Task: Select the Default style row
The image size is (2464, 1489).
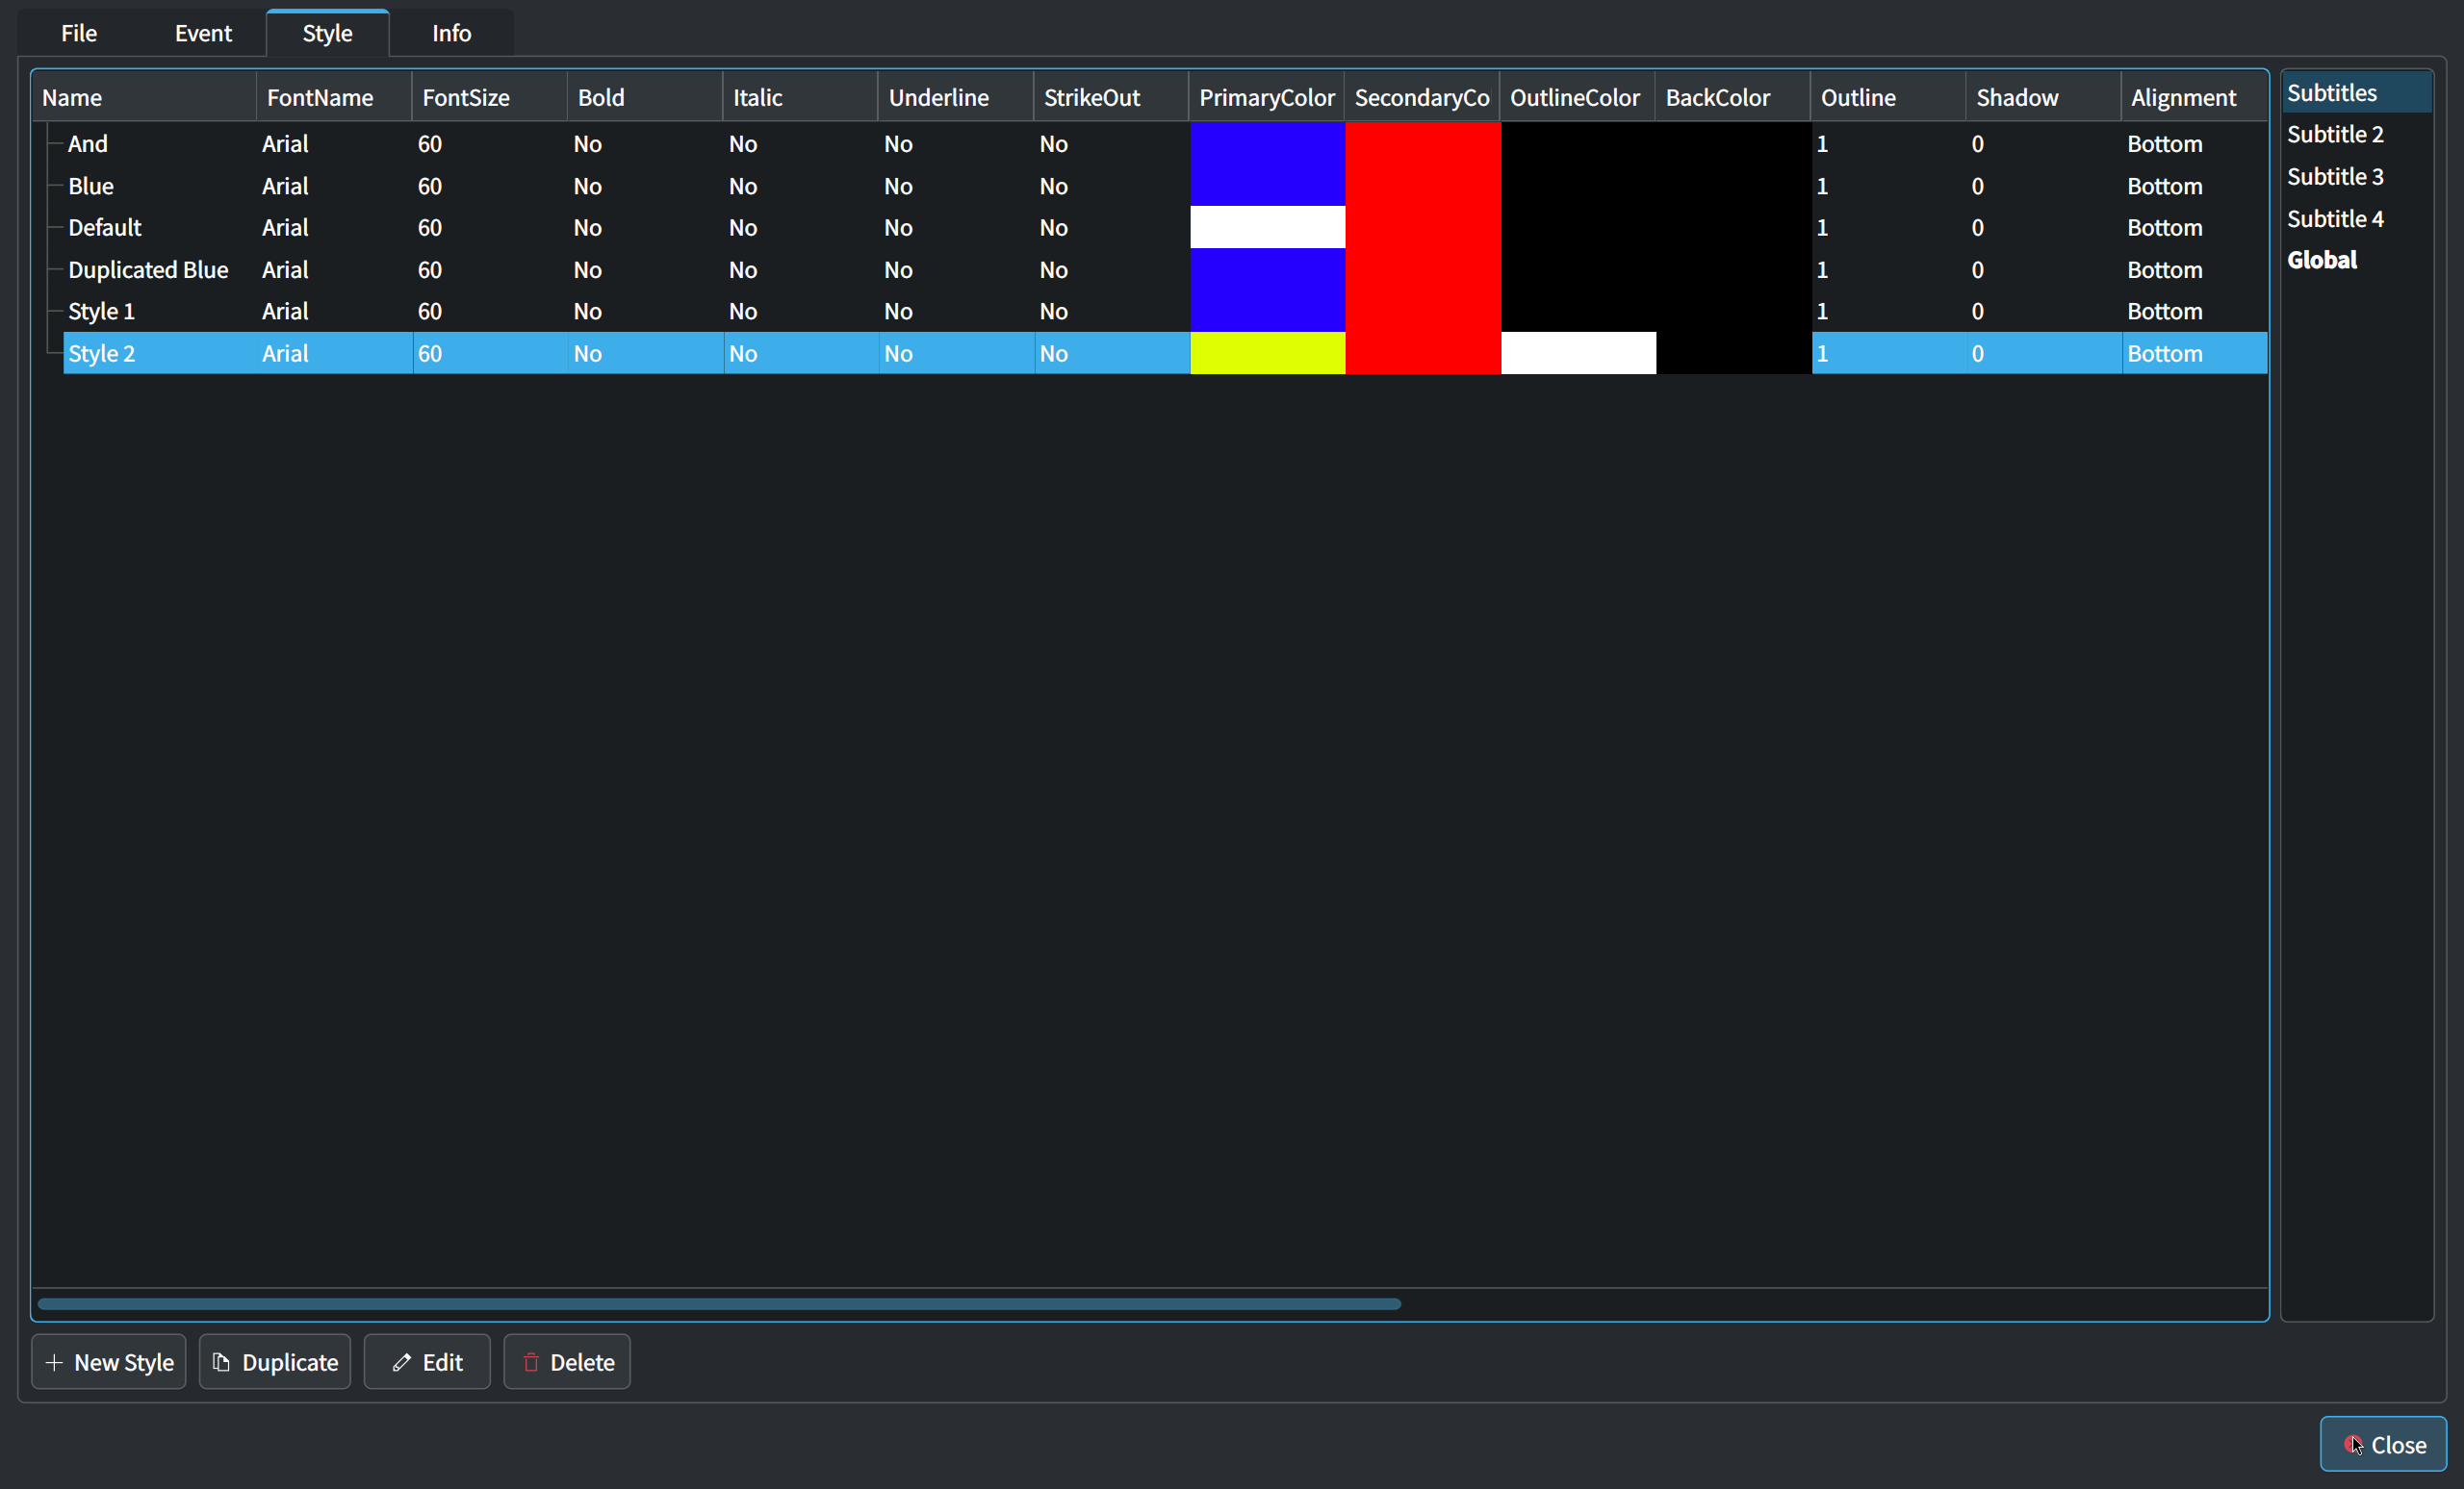Action: [x=105, y=228]
